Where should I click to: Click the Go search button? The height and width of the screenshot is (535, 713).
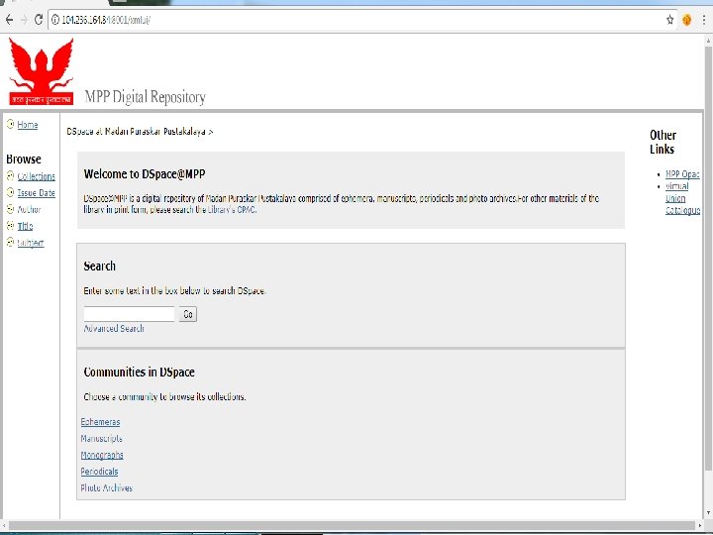coord(188,314)
